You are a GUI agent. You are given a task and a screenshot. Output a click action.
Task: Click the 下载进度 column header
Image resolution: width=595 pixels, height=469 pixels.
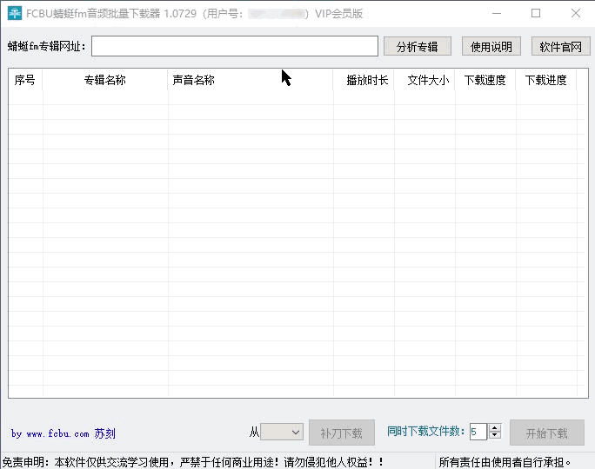(545, 80)
